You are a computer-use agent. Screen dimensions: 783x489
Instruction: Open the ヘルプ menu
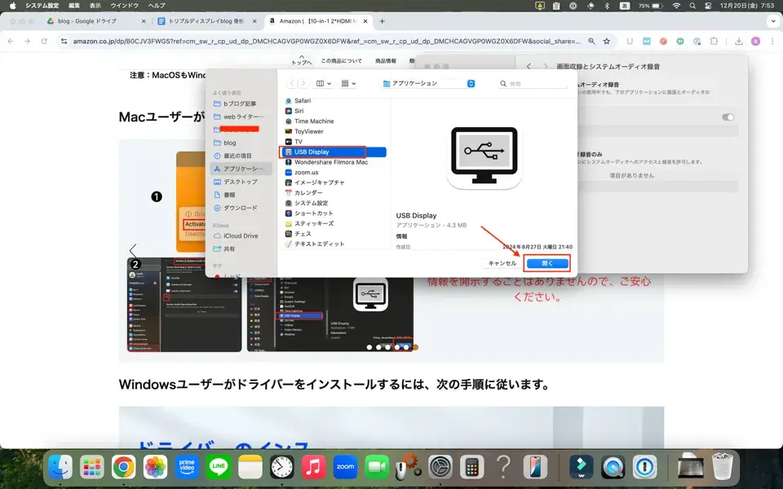coord(157,6)
